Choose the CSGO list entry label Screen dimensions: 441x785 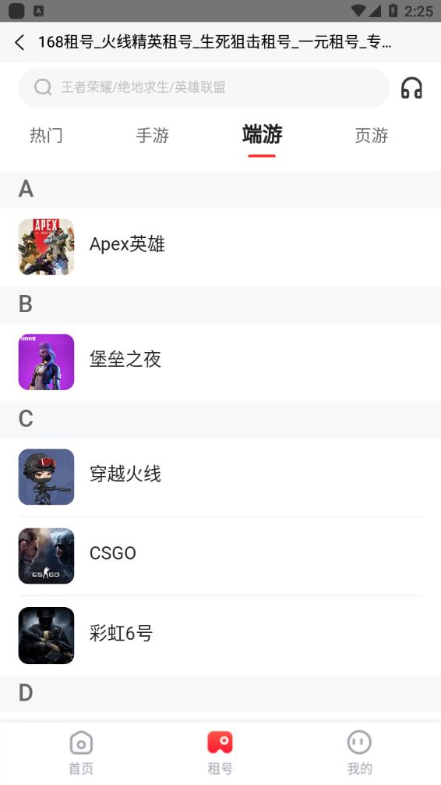click(x=112, y=553)
